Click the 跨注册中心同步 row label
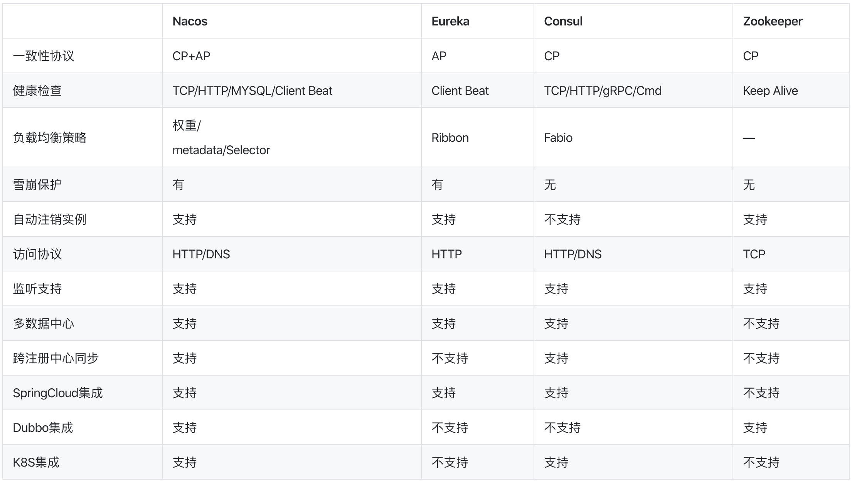This screenshot has width=852, height=482. click(x=56, y=358)
